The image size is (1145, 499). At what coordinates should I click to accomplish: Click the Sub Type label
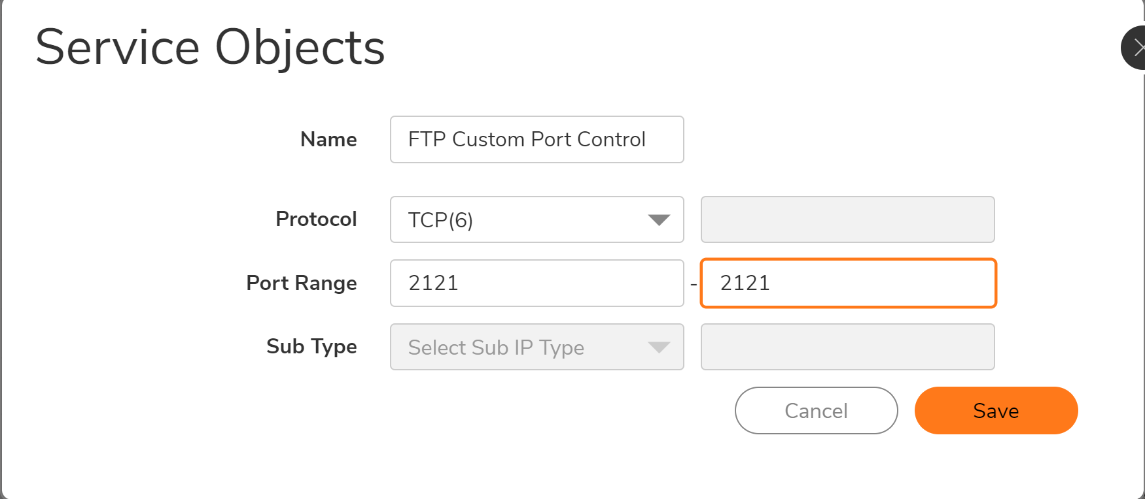[x=311, y=347]
